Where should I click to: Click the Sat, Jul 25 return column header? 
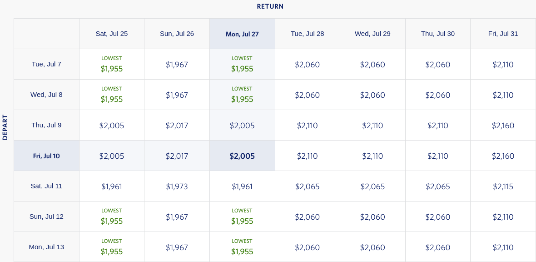tap(112, 34)
